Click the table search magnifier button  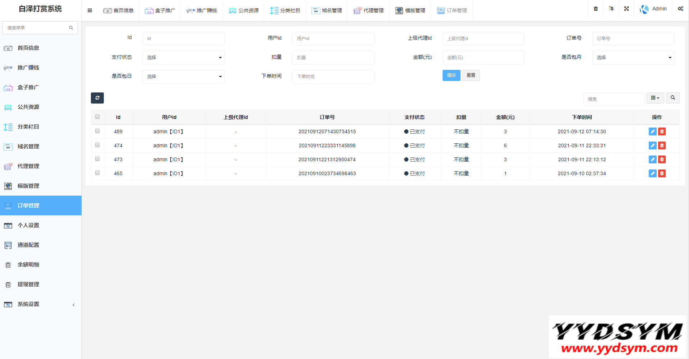click(x=672, y=98)
